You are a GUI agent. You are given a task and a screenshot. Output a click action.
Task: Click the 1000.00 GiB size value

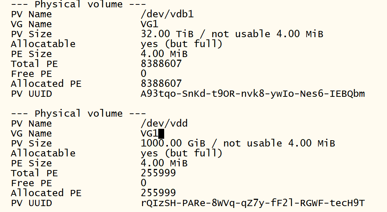[x=173, y=144]
